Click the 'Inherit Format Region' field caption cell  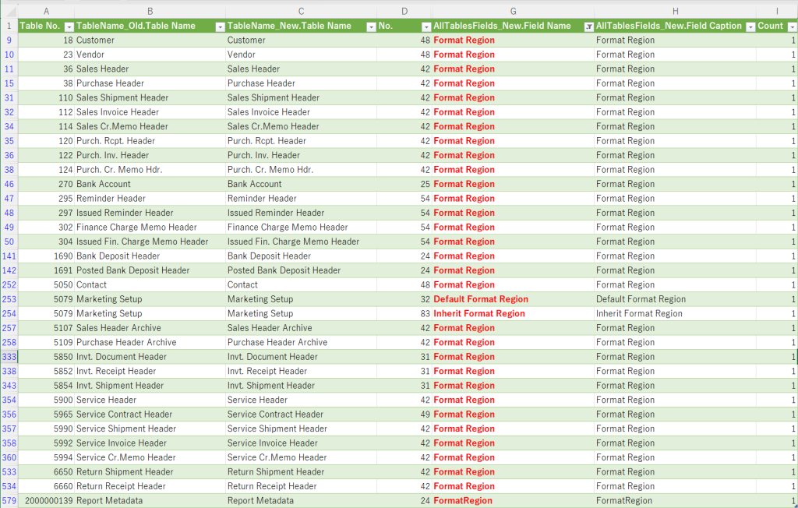[676, 313]
